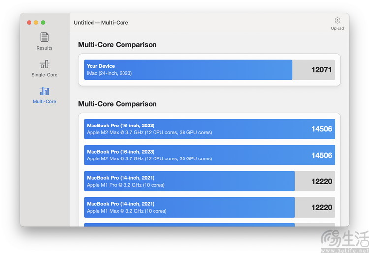The width and height of the screenshot is (369, 253).
Task: Click the score 12071
Action: 321,70
